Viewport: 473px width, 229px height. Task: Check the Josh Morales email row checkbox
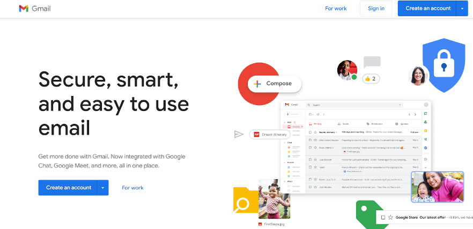[310, 187]
